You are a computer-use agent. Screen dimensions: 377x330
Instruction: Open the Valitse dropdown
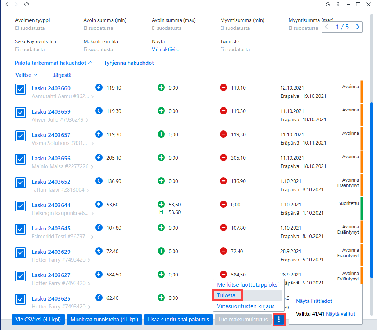click(x=27, y=75)
